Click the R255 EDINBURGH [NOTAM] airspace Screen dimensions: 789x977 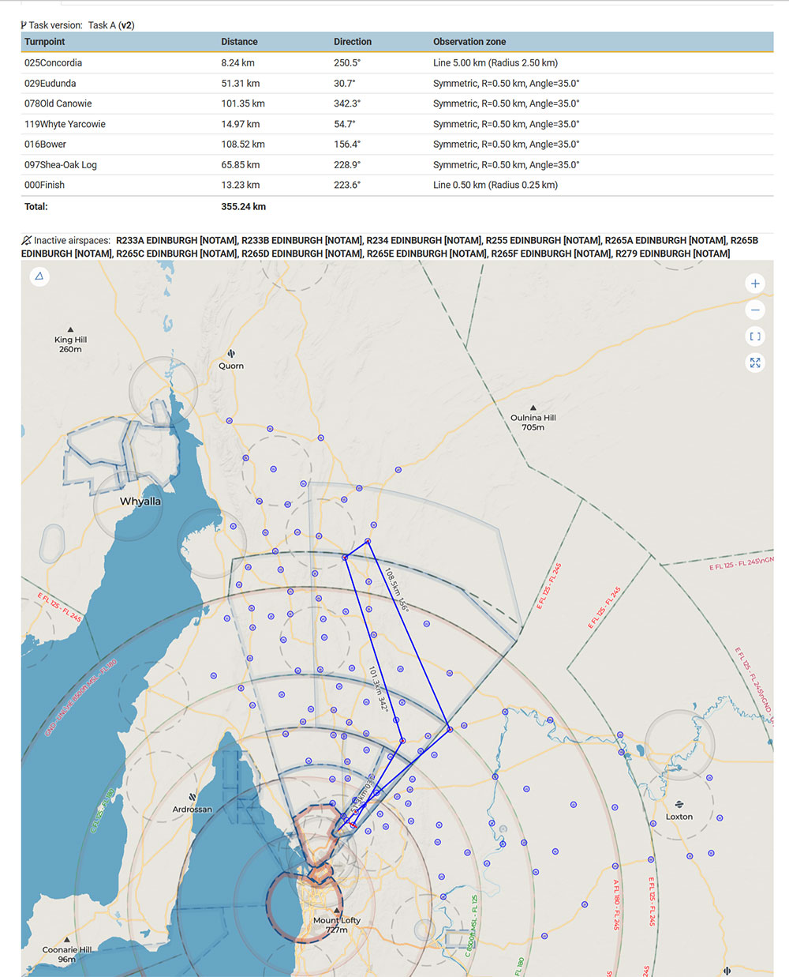click(x=544, y=240)
